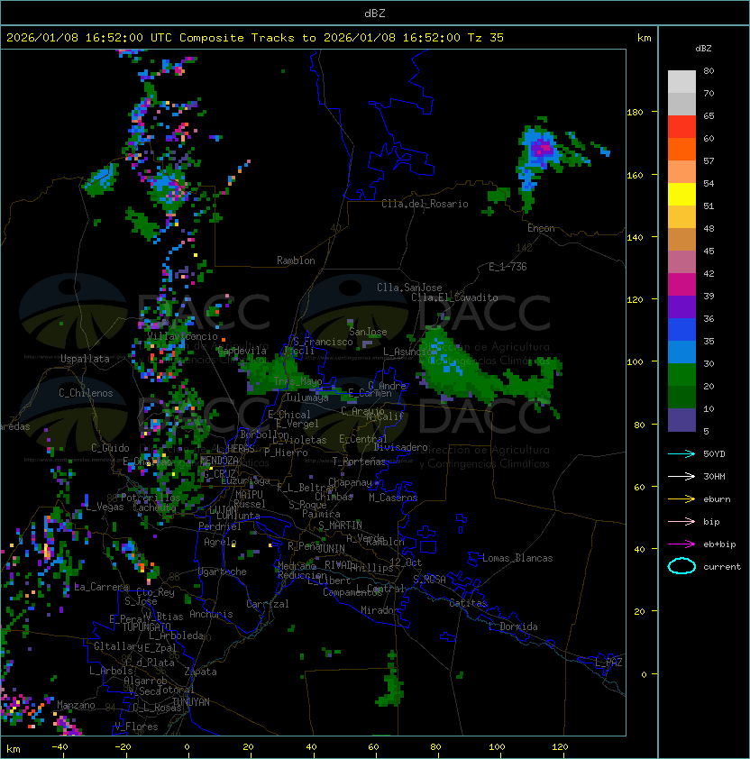Click the '-40' tick on bottom axis
750x759 pixels.
[59, 747]
